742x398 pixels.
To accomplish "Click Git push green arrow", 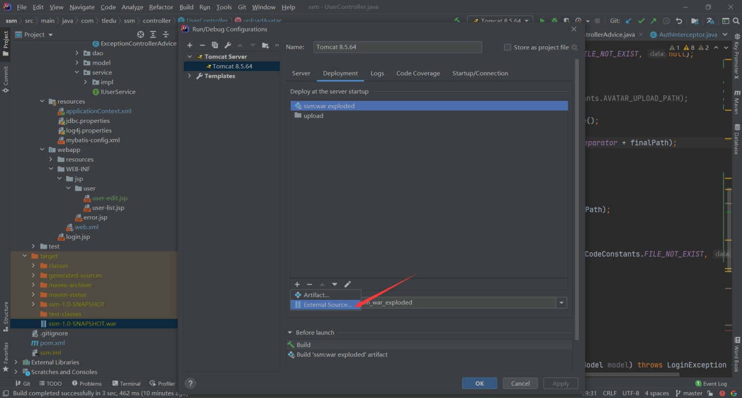I will click(654, 21).
